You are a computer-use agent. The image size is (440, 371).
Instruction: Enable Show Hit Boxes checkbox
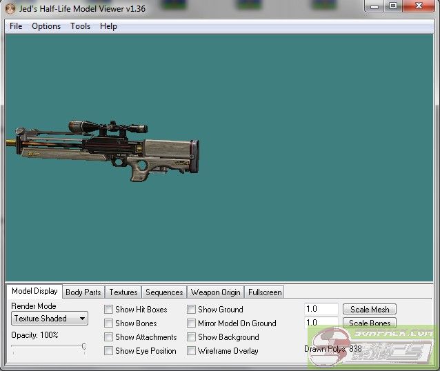coord(109,310)
